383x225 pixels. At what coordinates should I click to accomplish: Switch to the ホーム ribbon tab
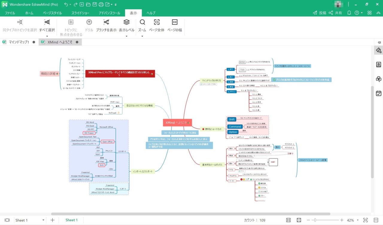[x=29, y=13]
